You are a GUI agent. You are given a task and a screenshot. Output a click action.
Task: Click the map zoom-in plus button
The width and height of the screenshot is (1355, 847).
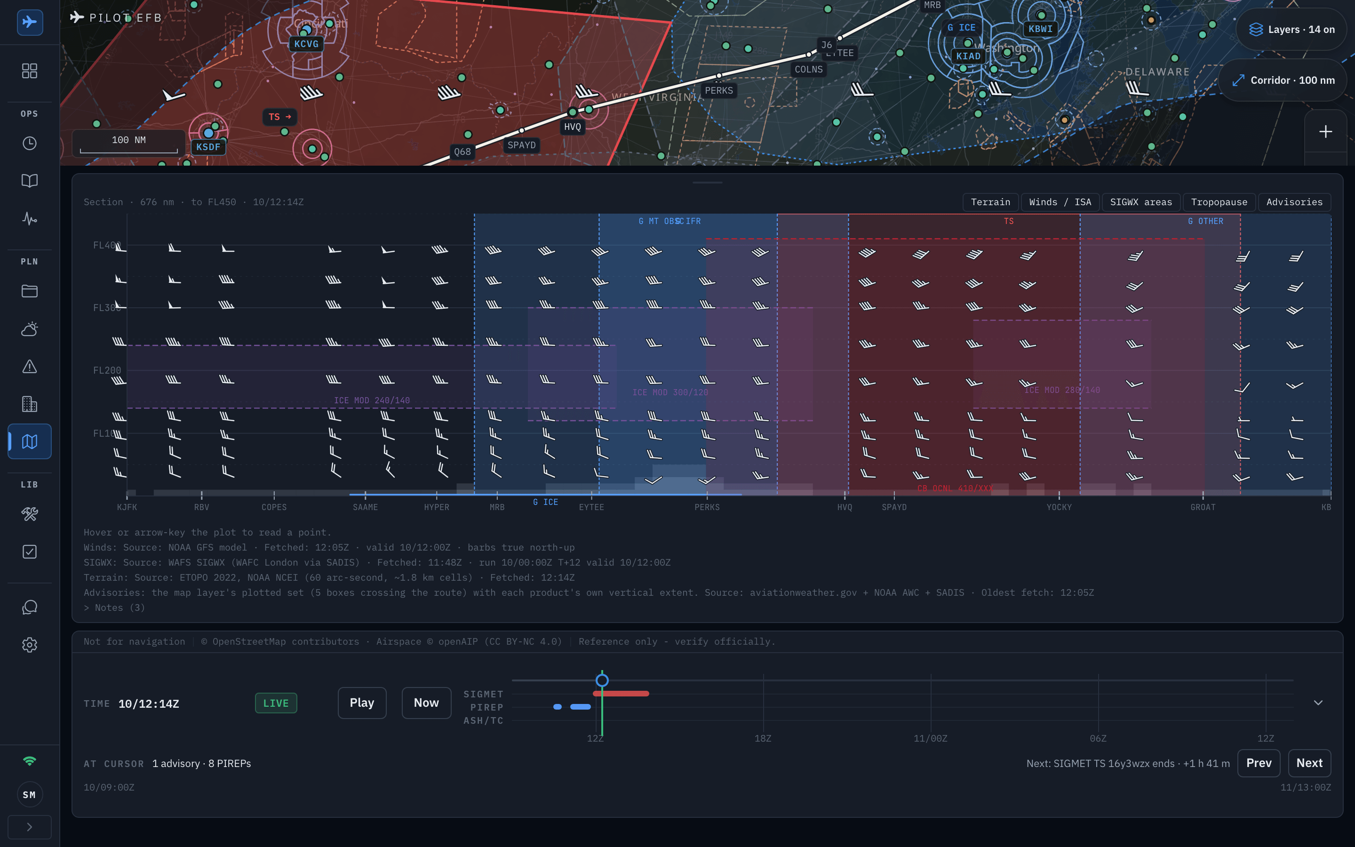tap(1325, 132)
